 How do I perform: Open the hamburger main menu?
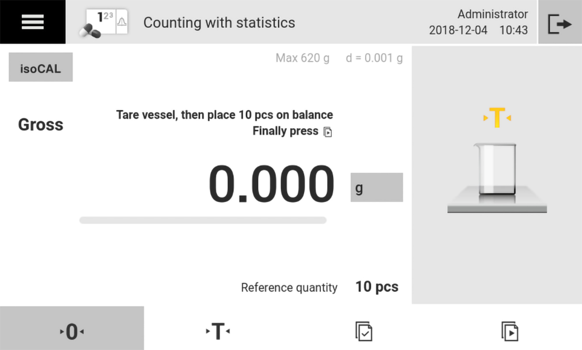(33, 22)
